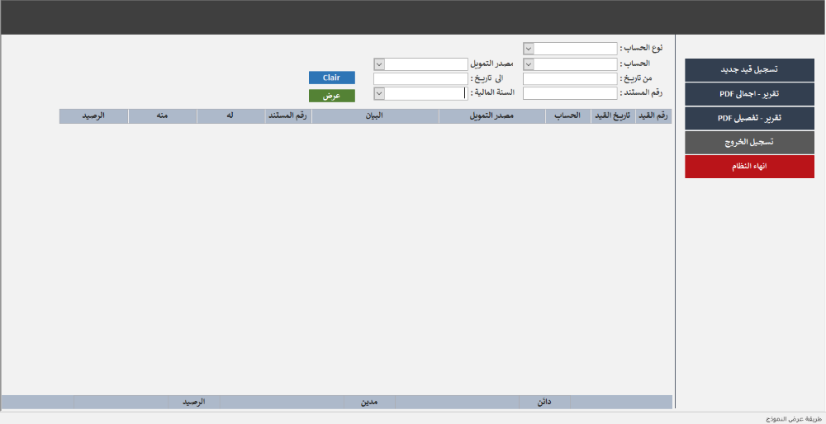Open the تقرير - اجمالى PDF report
This screenshot has height=424, width=826.
pos(749,94)
